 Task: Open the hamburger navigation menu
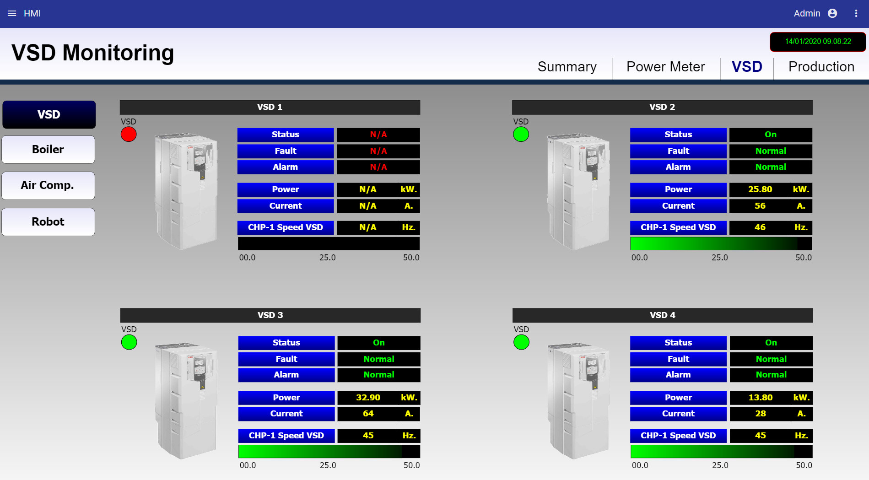click(12, 13)
